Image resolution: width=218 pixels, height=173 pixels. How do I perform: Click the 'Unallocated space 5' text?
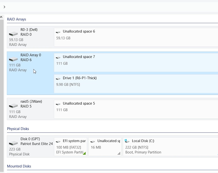(79, 103)
